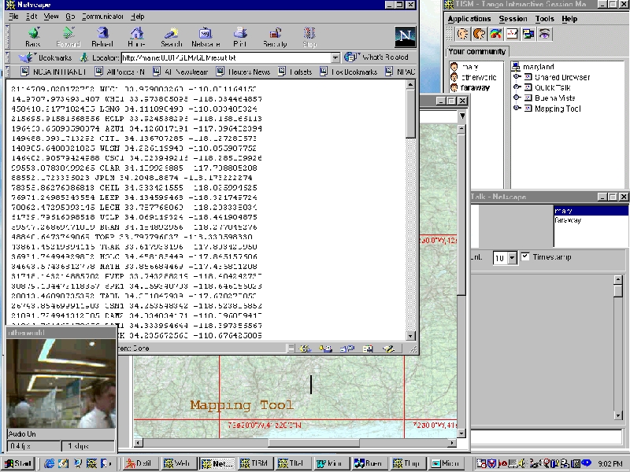The width and height of the screenshot is (630, 472).
Task: Click down arrow of QuickTalk chat scrollbar
Action: [x=618, y=415]
